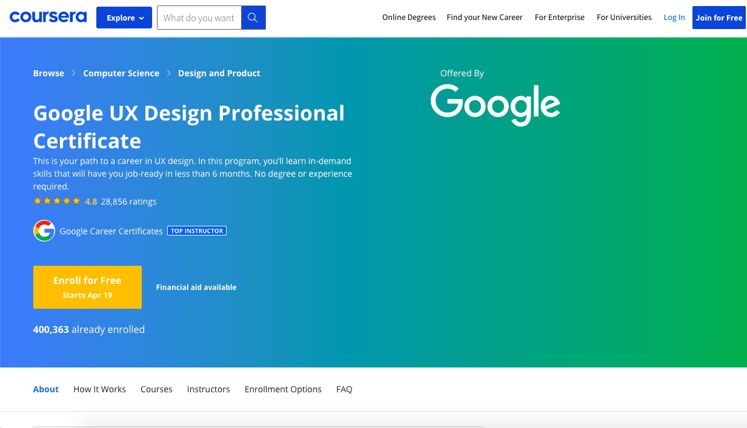The width and height of the screenshot is (747, 428).
Task: Click the Google logo under Offered By
Action: 495,104
